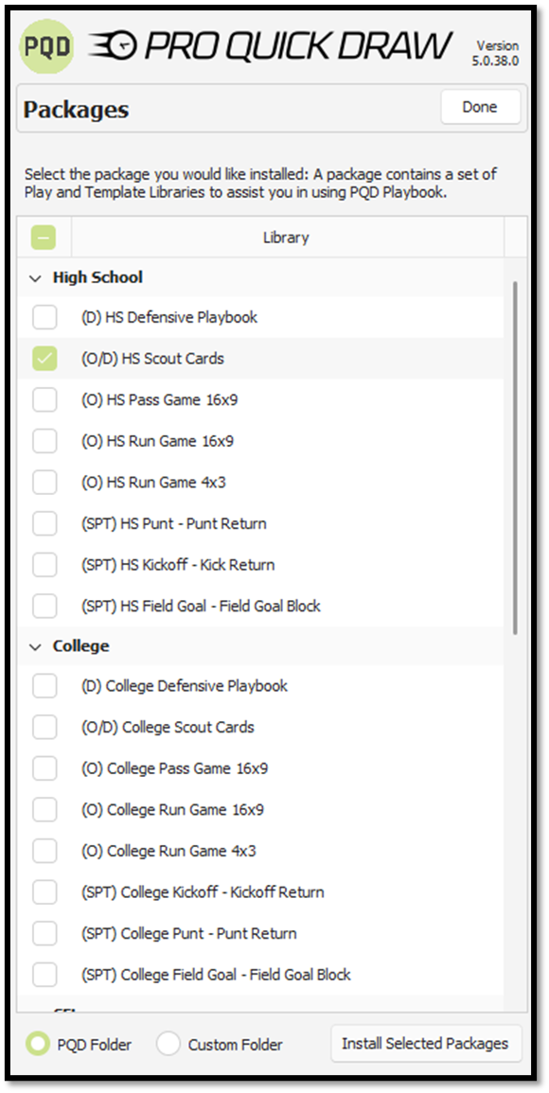Collapse the College group chevron
Image resolution: width=549 pixels, height=1093 pixels.
pyautogui.click(x=35, y=647)
